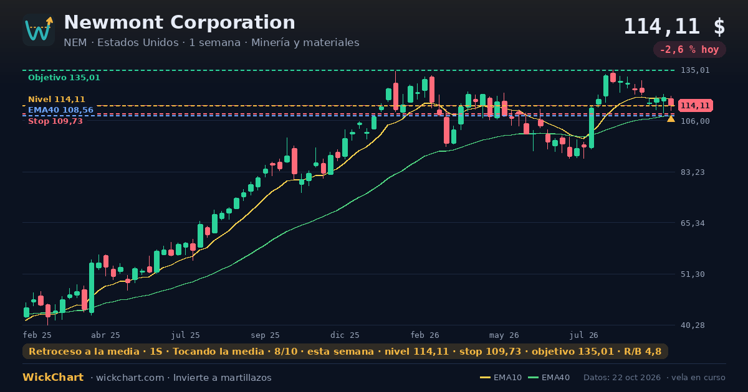Click the Nivel 114,11 label
748x392 pixels.
(x=57, y=99)
